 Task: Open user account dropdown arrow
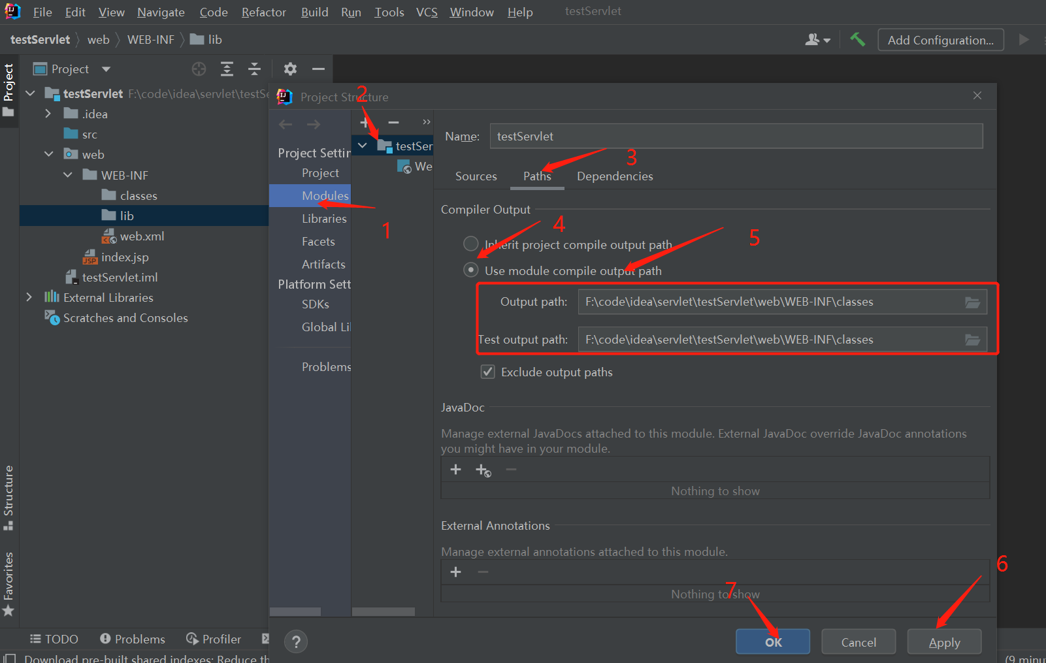[x=827, y=40]
